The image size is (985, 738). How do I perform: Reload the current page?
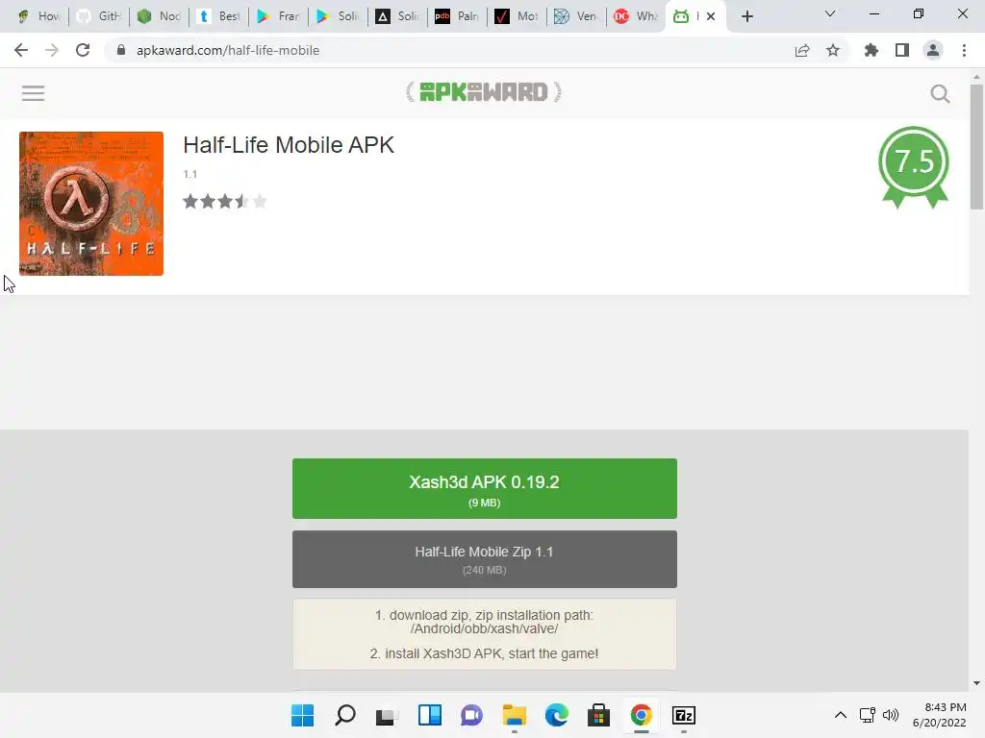pos(83,50)
